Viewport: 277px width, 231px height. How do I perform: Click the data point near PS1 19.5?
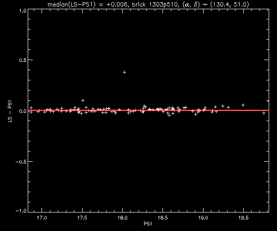(243, 105)
